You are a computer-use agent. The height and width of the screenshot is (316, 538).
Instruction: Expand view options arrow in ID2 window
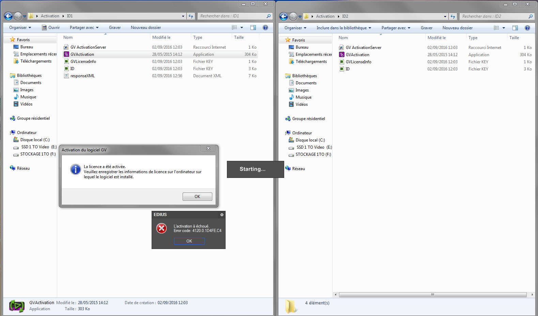pyautogui.click(x=504, y=28)
